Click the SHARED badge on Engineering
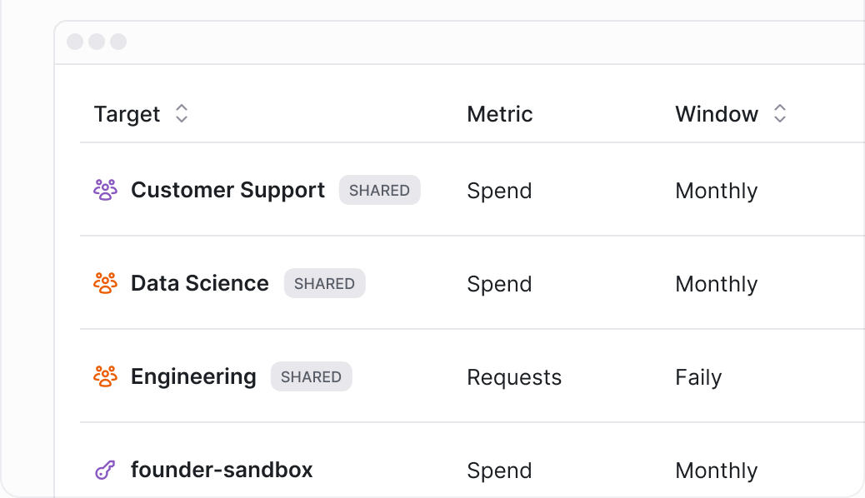The height and width of the screenshot is (498, 865). (311, 376)
